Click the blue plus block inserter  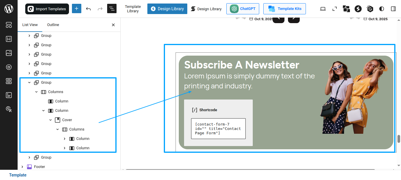pyautogui.click(x=77, y=9)
